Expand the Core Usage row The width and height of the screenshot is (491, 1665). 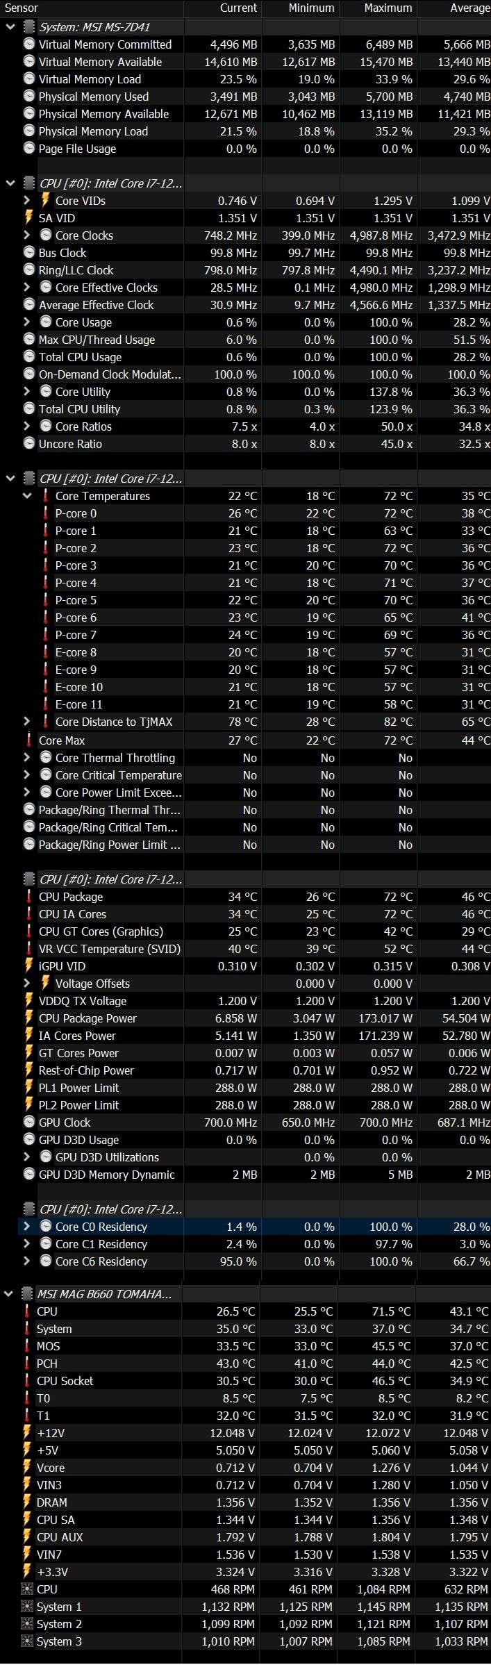(27, 322)
